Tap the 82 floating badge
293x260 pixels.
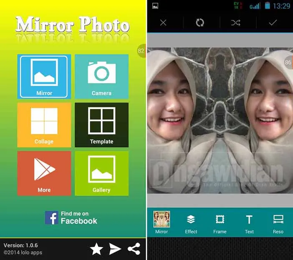(141, 51)
